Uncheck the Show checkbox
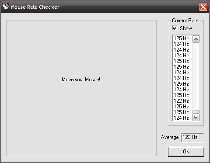Image resolution: width=210 pixels, height=163 pixels. point(175,28)
